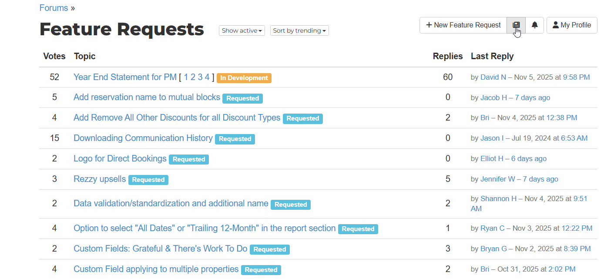Click the In Development status badge
Screen dimensions: 604x279
click(x=244, y=78)
